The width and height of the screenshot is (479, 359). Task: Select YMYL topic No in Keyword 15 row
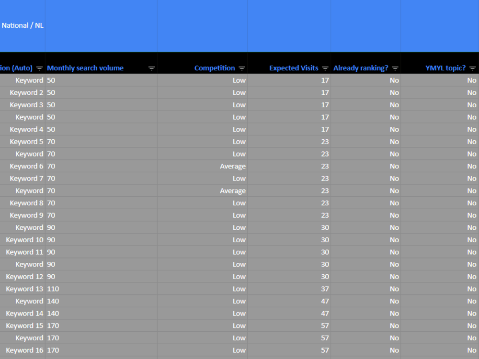click(440, 325)
